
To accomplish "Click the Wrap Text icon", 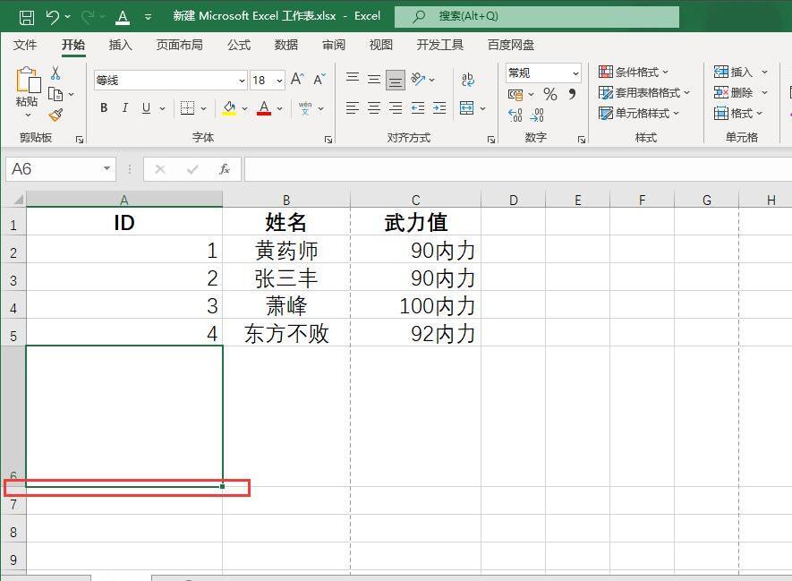I will [x=467, y=80].
